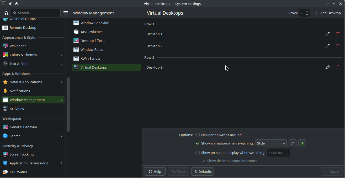
Task: Open Application Permissions settings
Action: 33,163
